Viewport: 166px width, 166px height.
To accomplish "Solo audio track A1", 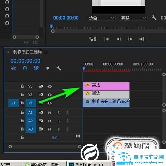I will click(59, 113).
